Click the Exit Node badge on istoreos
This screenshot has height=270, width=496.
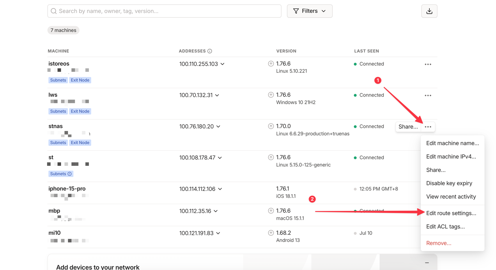80,80
